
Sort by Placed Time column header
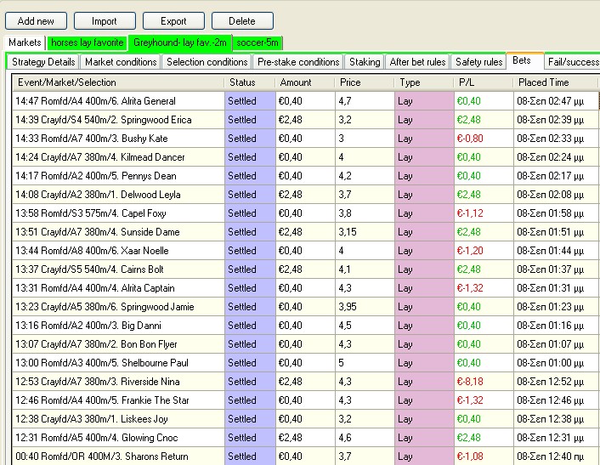pos(555,82)
